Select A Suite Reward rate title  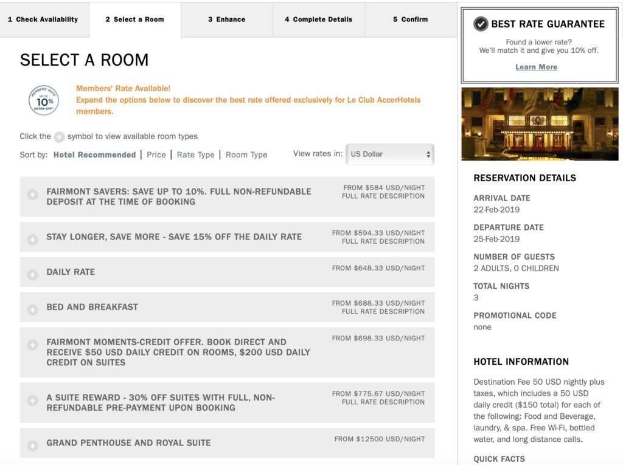click(161, 402)
